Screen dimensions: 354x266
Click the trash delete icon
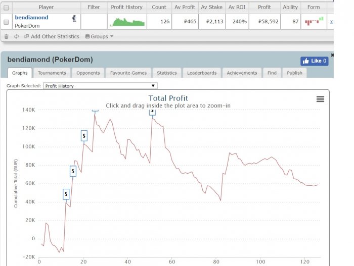[6, 36]
